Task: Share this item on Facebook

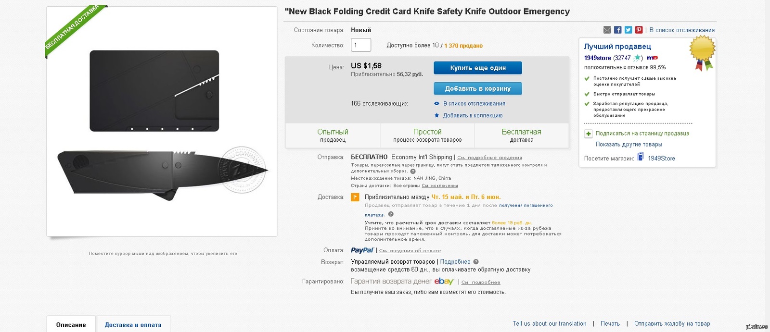Action: (x=618, y=30)
